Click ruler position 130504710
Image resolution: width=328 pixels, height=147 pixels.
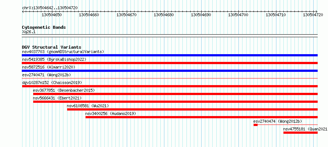pos(276,15)
